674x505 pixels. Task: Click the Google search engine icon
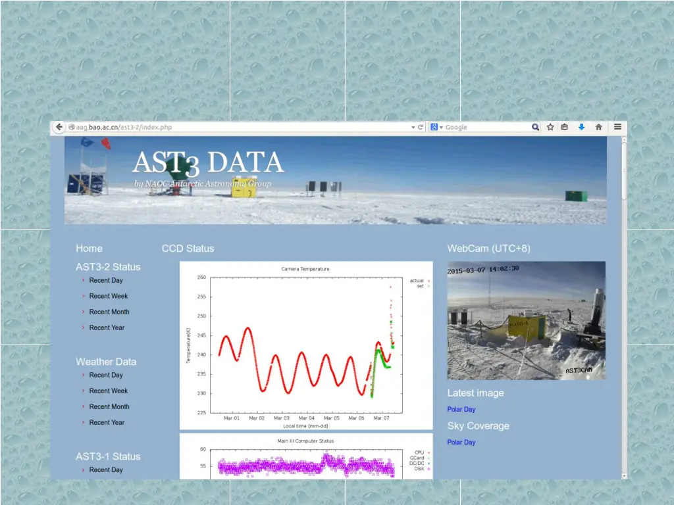434,127
